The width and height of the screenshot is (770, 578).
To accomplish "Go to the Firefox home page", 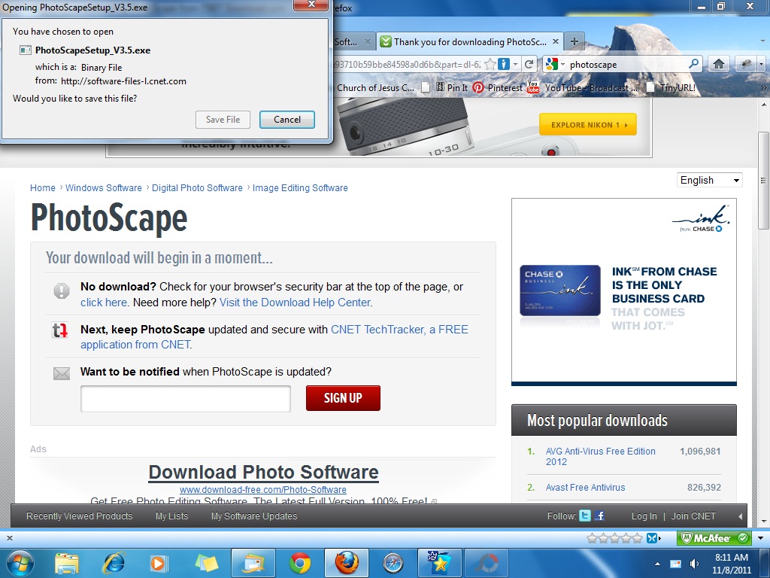I will 719,64.
